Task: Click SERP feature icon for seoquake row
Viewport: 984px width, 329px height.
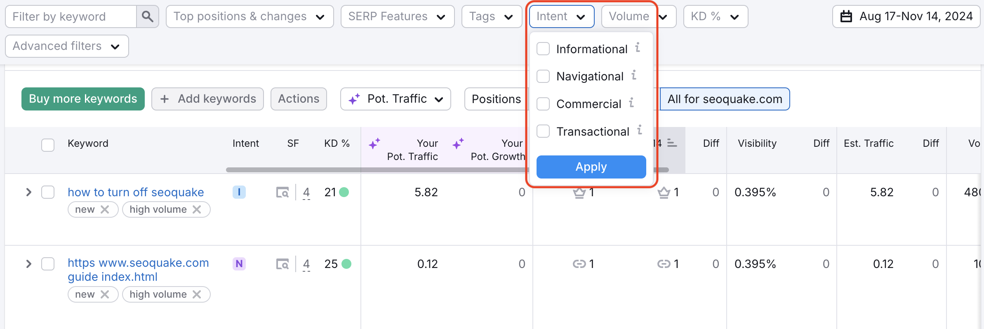Action: pos(282,193)
